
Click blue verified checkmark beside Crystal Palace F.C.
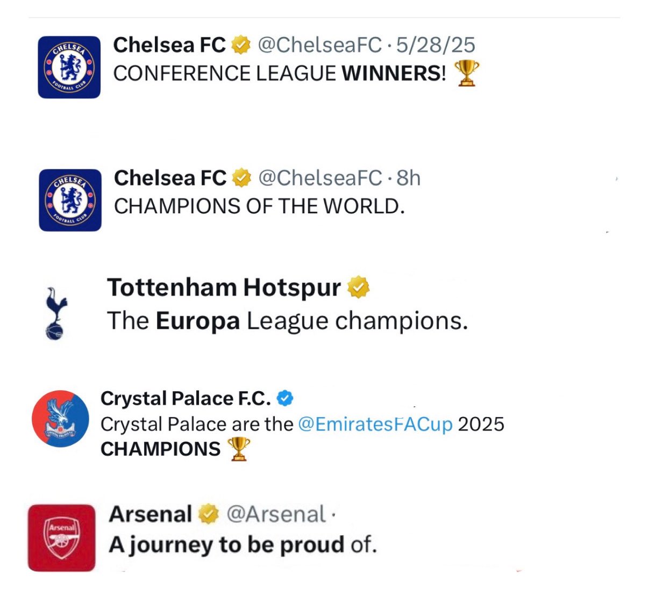tap(285, 399)
